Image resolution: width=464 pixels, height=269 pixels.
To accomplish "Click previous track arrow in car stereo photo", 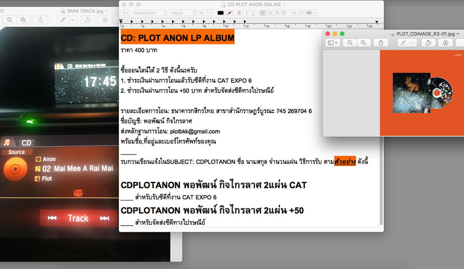I will (52, 218).
